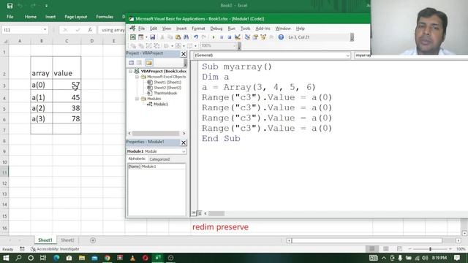468x263 pixels.
Task: Open the Run menu
Action: (231, 28)
